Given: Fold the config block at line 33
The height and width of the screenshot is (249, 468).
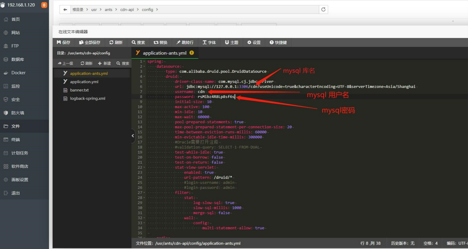Looking at the screenshot, I should 144,223.
